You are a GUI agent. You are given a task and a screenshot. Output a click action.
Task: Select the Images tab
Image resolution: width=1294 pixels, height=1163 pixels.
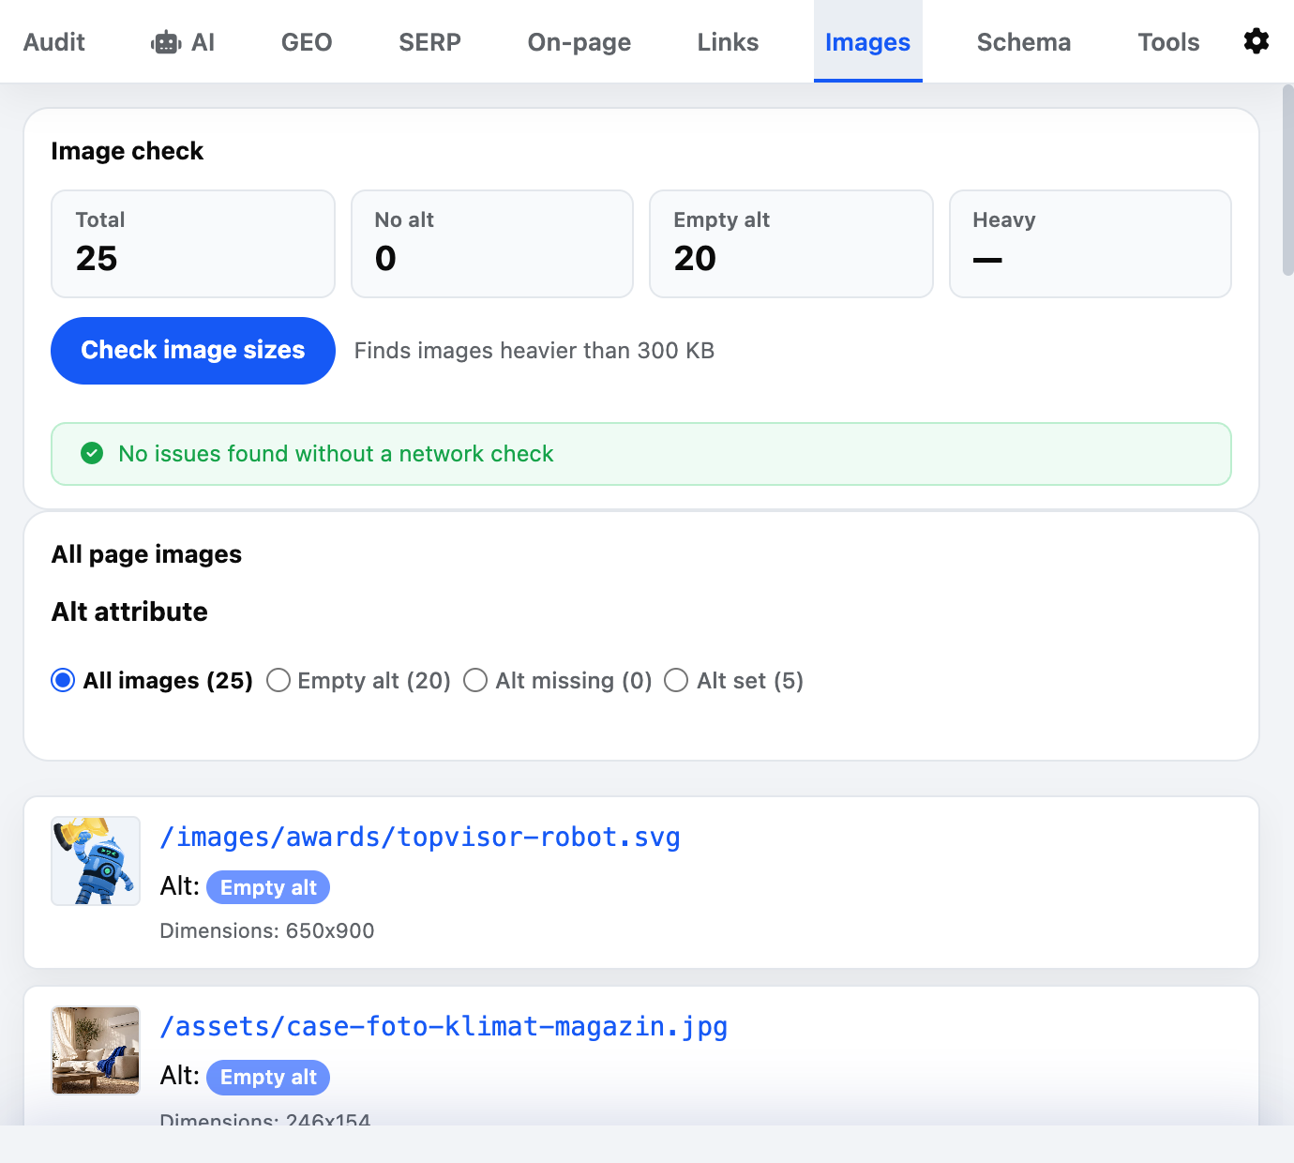867,42
